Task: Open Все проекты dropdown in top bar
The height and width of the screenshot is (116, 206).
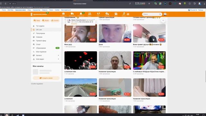Action: pyautogui.click(x=66, y=10)
